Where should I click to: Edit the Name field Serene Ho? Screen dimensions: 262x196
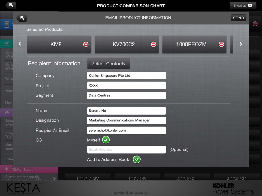point(126,111)
